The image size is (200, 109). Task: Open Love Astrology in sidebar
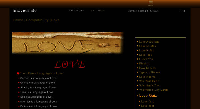point(149,41)
